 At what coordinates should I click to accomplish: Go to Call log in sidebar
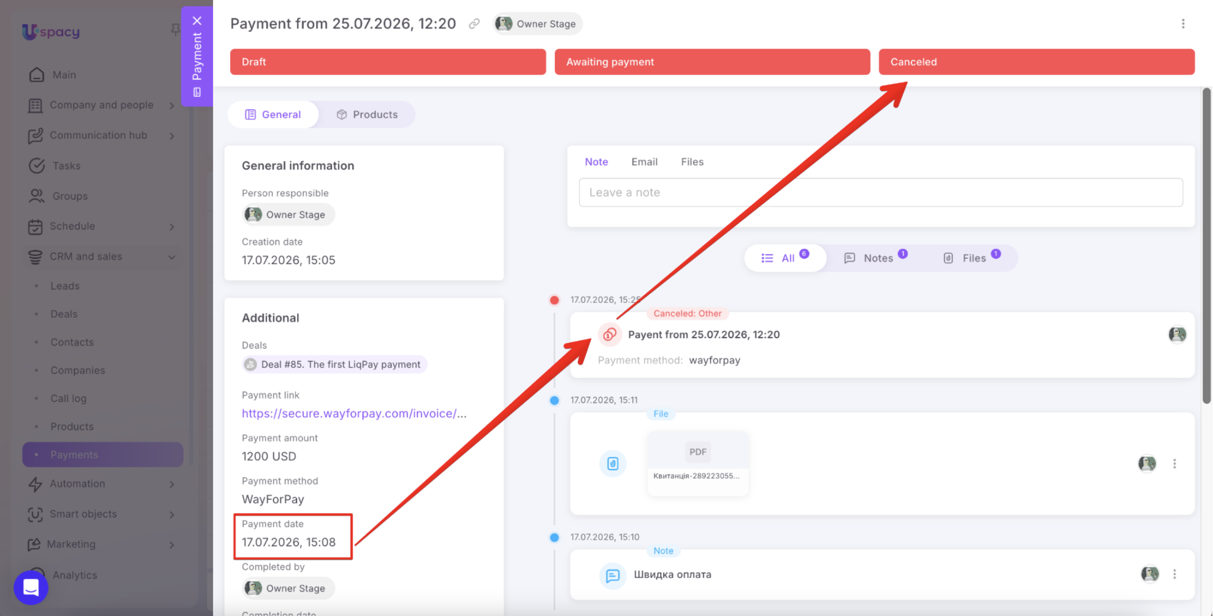pos(68,398)
